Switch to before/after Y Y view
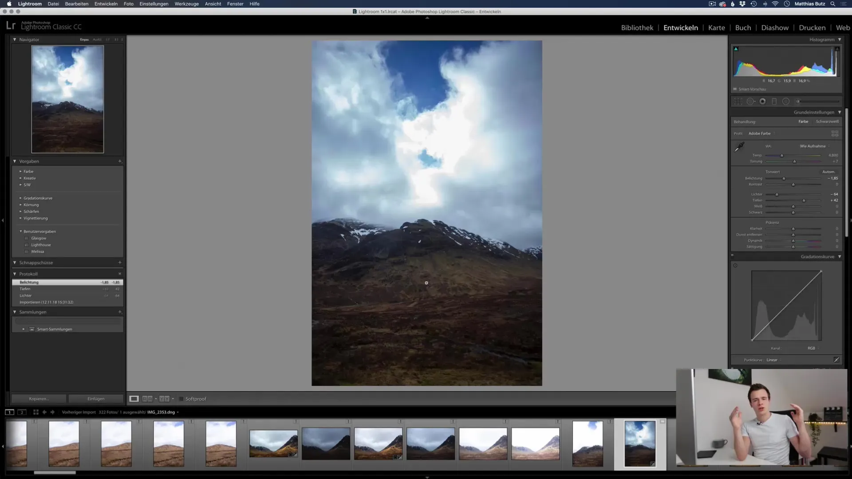Viewport: 852px width, 479px height. pyautogui.click(x=164, y=399)
